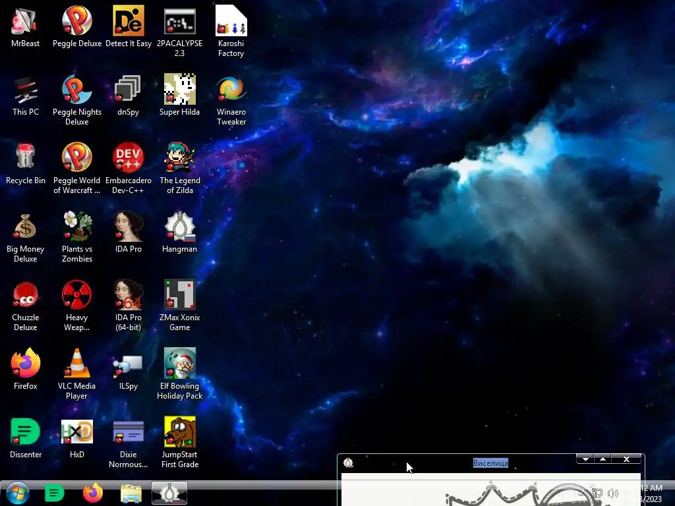Click the Dissenter taskbar button
This screenshot has width=675, height=506.
tap(55, 493)
